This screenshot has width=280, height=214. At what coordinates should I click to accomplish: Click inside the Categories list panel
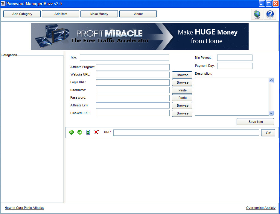32,129
